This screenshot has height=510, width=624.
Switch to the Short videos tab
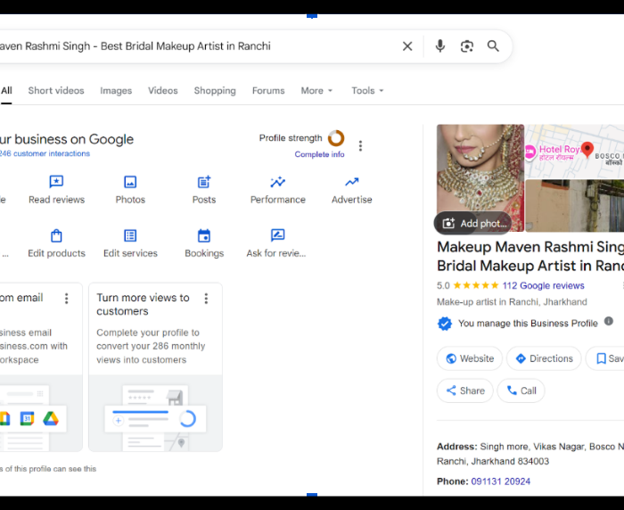[x=56, y=91]
